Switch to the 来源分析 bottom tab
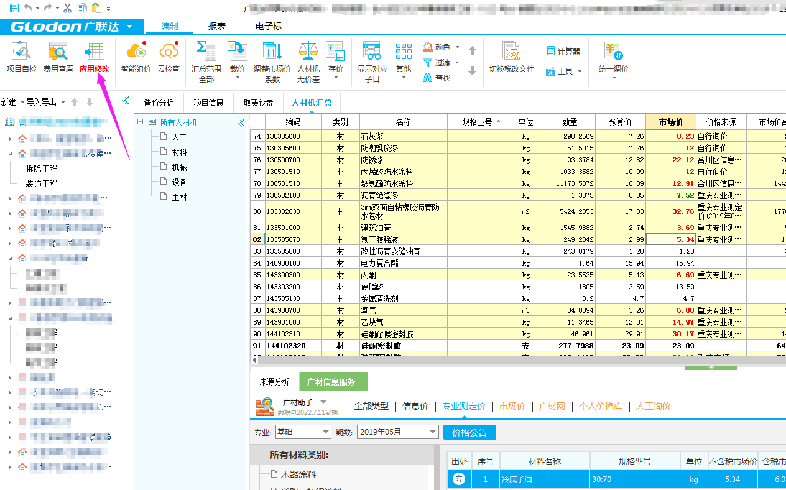786x490 pixels. pos(274,382)
